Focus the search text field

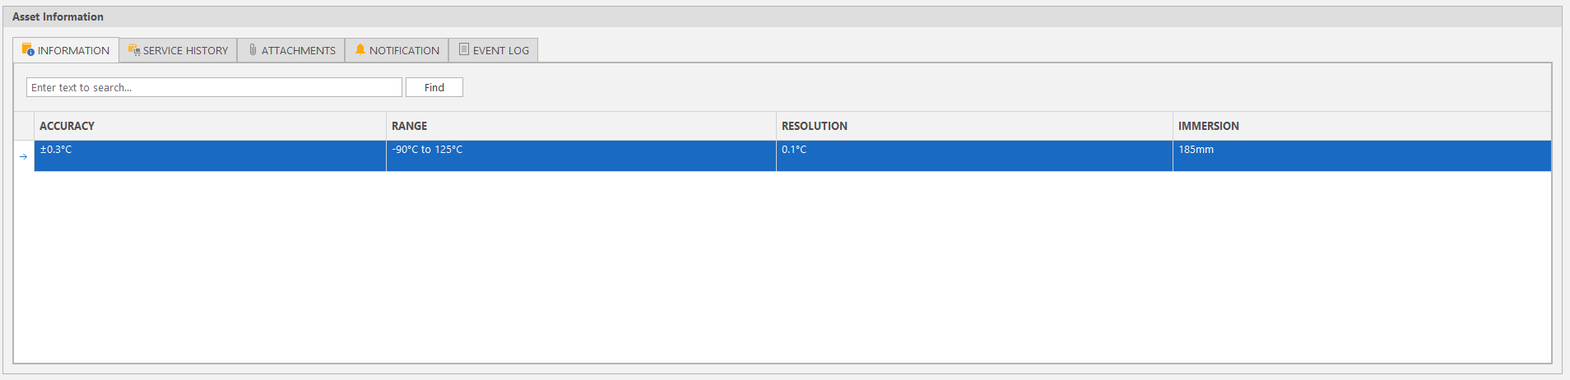pos(214,87)
